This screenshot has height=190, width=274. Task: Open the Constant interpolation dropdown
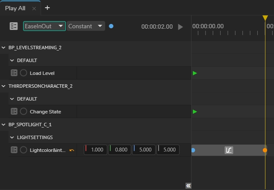(85, 26)
